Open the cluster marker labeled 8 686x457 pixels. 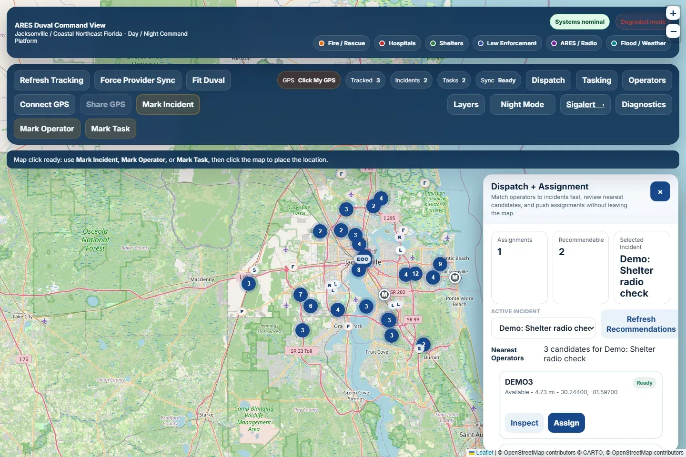point(359,270)
